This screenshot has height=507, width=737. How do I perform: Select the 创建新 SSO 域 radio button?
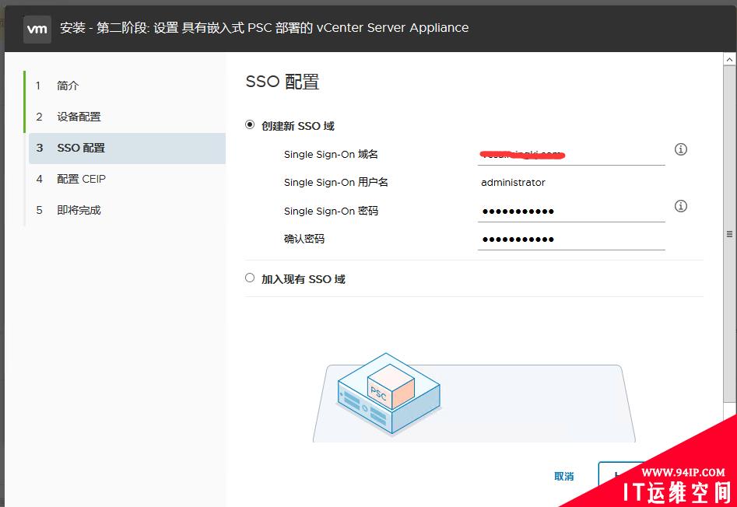coord(250,125)
